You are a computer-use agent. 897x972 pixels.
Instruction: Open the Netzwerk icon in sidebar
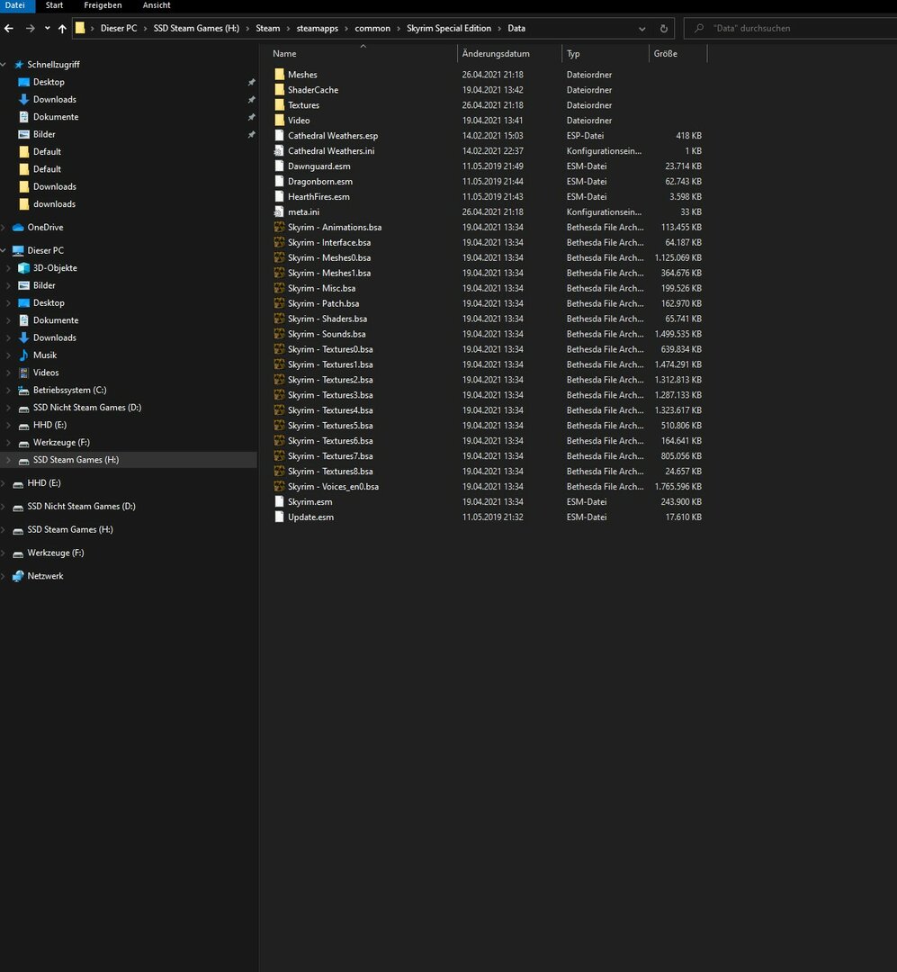point(19,577)
